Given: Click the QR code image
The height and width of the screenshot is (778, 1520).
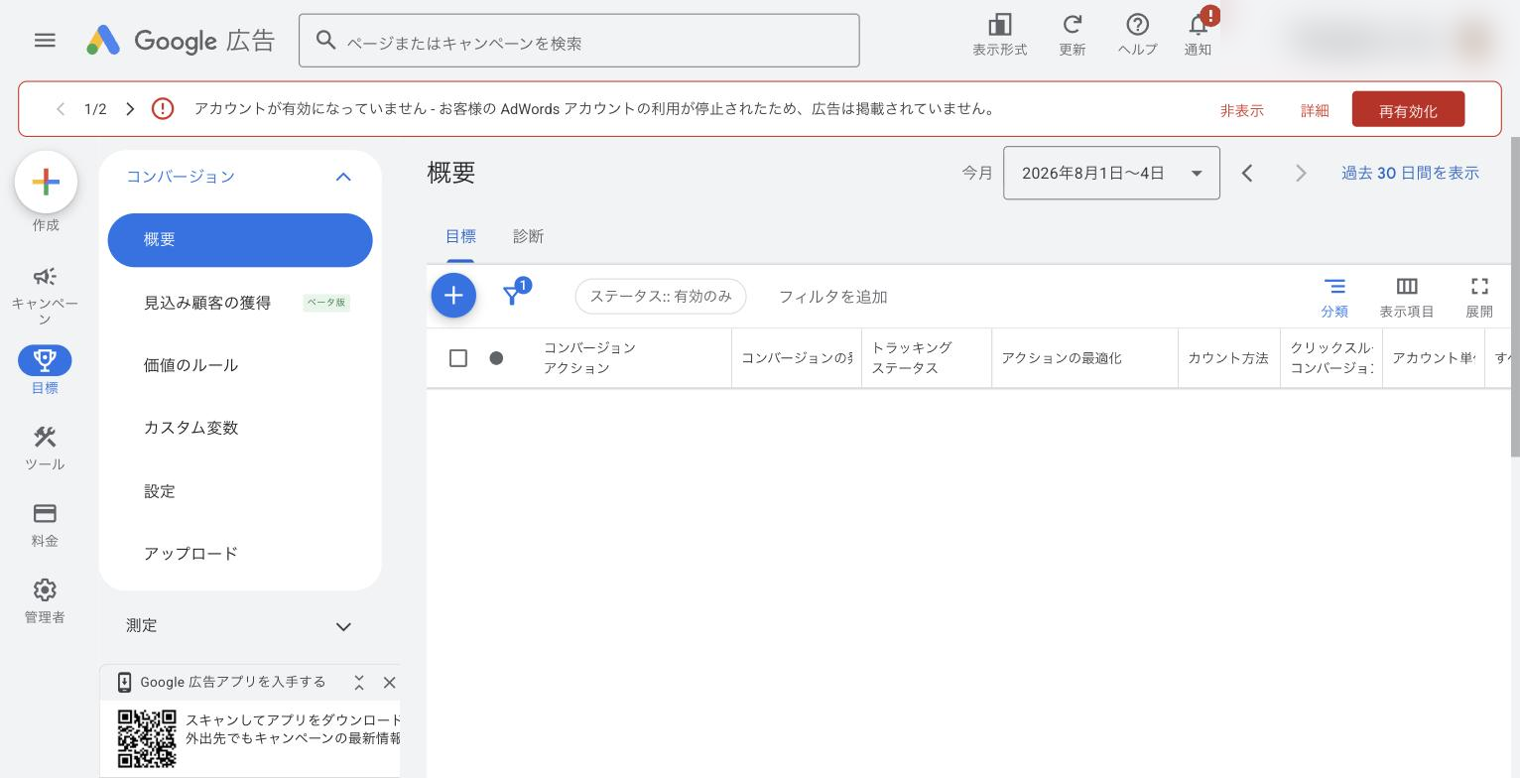Looking at the screenshot, I should pyautogui.click(x=147, y=738).
